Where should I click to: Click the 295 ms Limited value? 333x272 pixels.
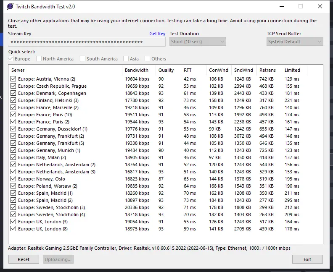point(292,200)
